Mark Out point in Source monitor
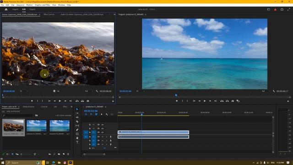This screenshot has width=293, height=165. (43, 101)
